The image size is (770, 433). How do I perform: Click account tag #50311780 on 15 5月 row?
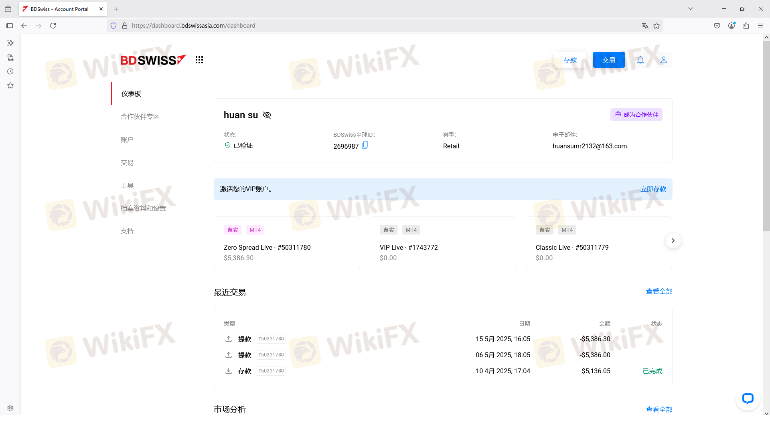pos(271,339)
